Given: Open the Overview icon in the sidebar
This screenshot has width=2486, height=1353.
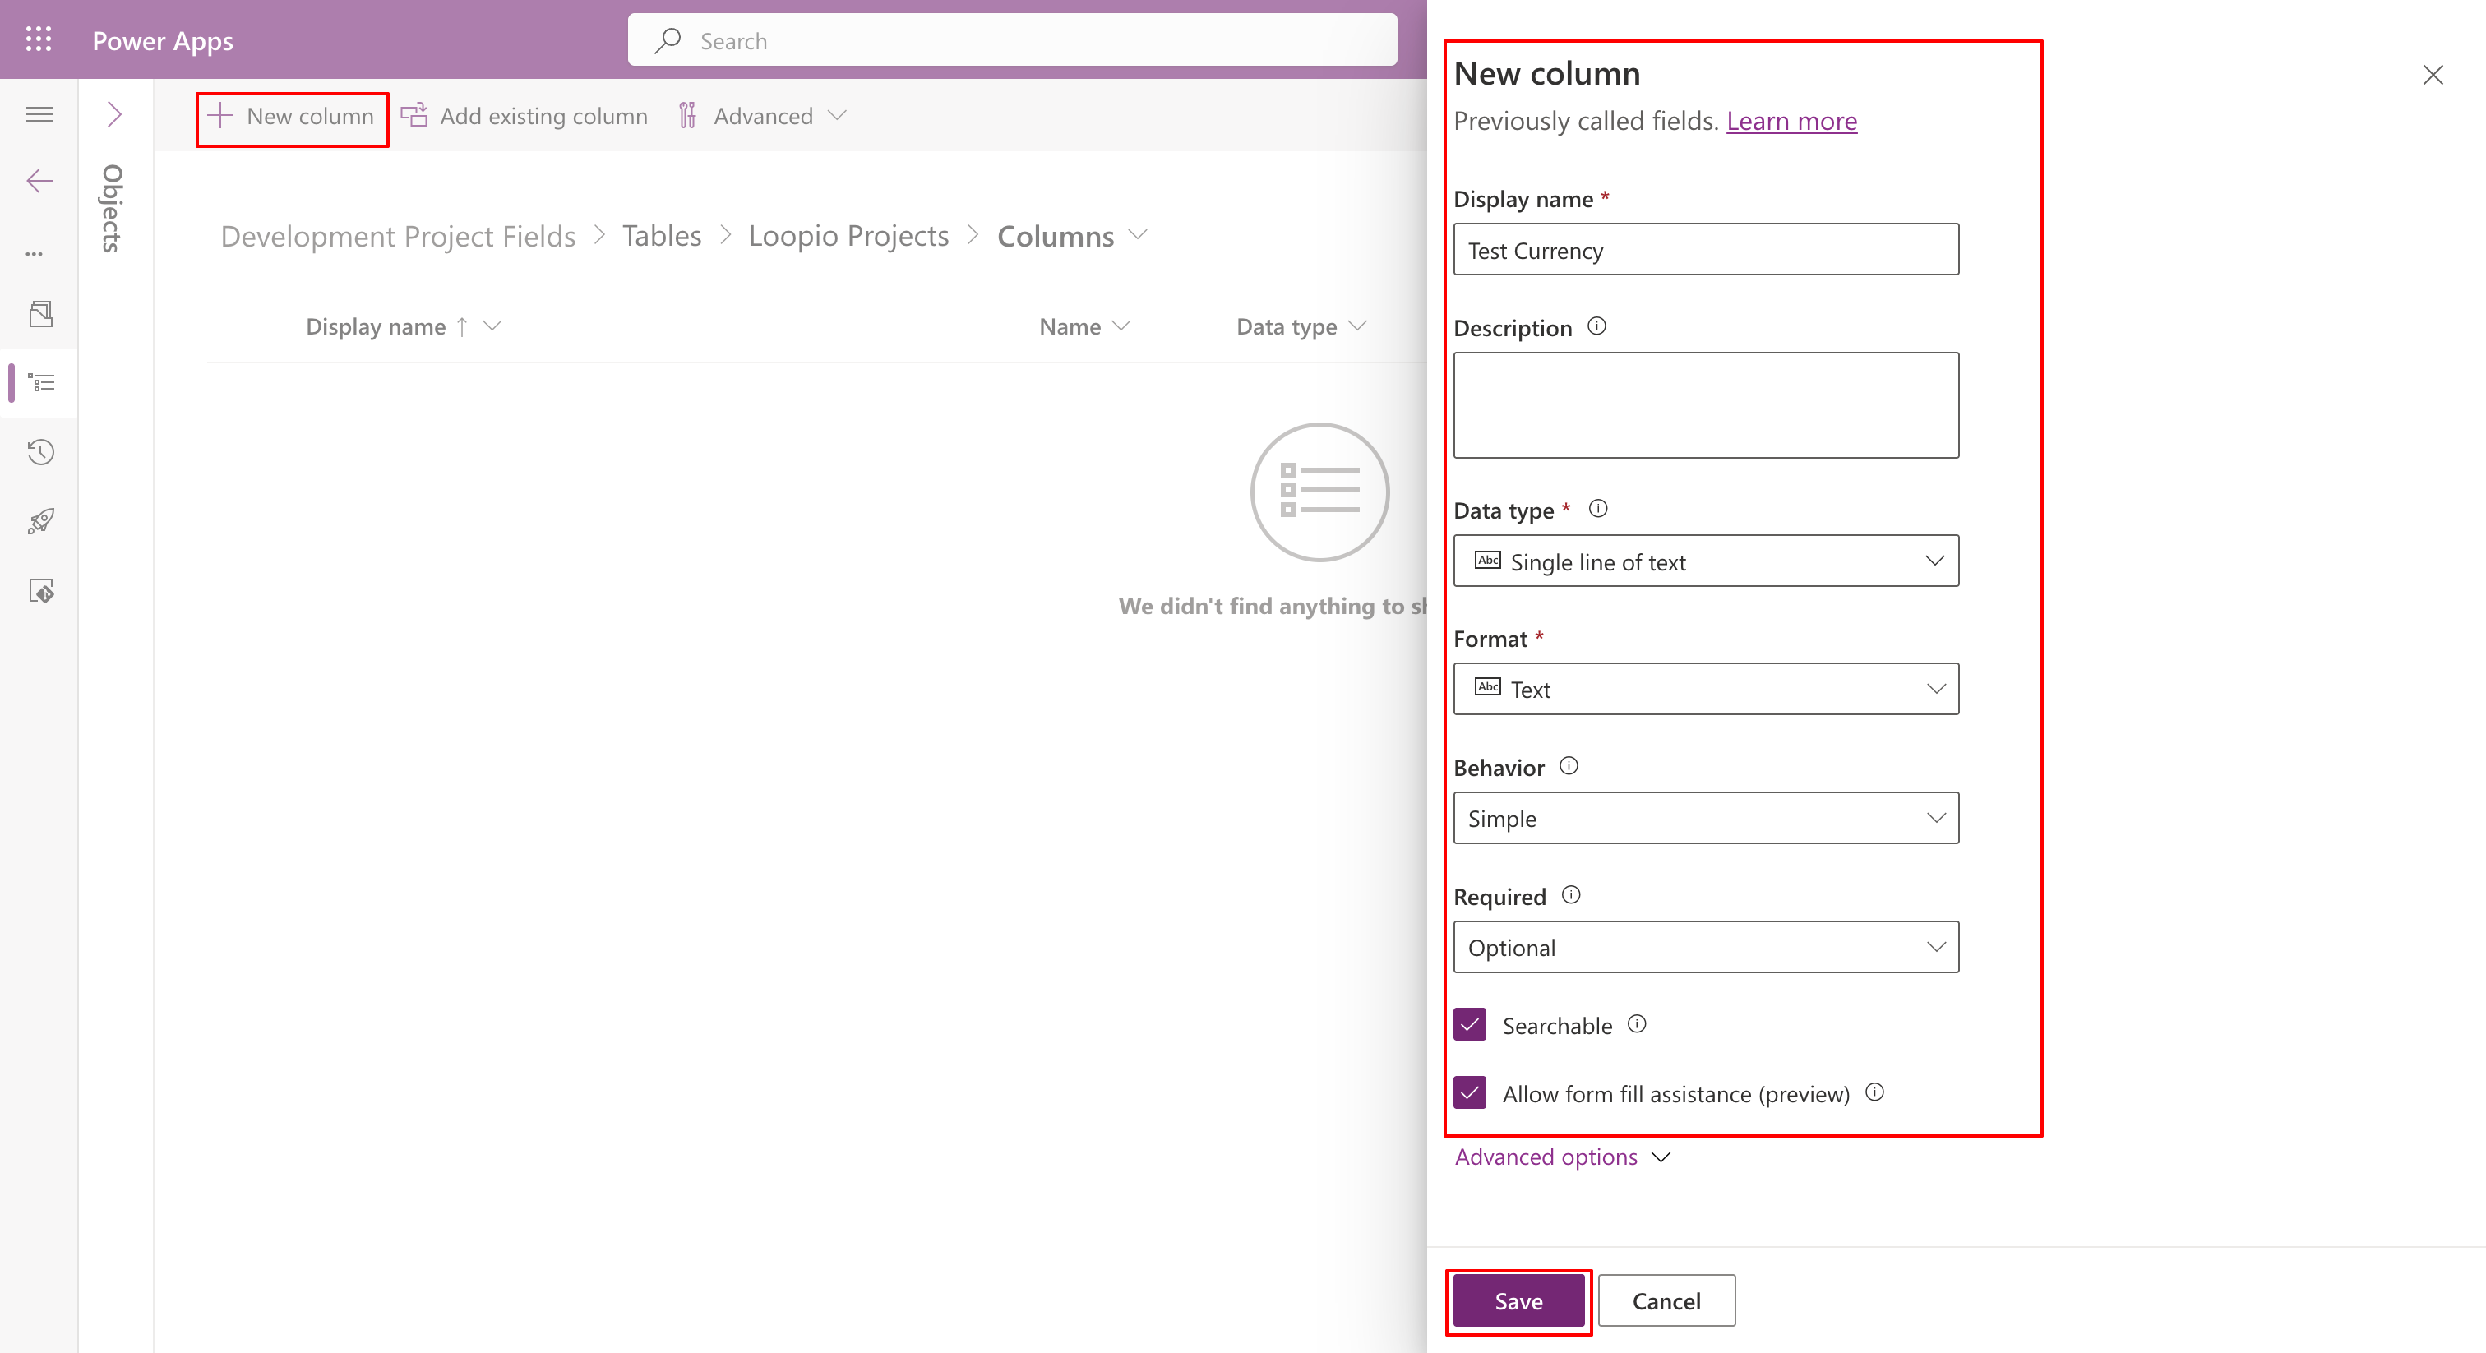Looking at the screenshot, I should coord(40,314).
